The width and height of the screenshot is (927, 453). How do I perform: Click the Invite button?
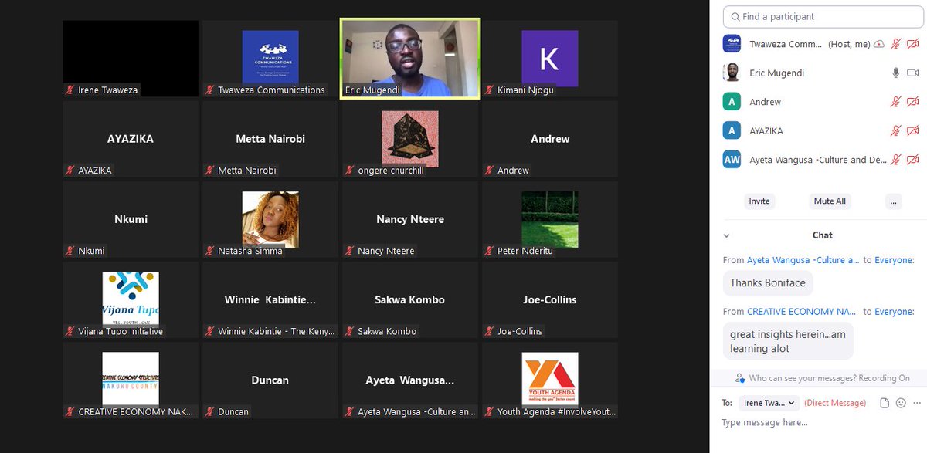pos(759,201)
